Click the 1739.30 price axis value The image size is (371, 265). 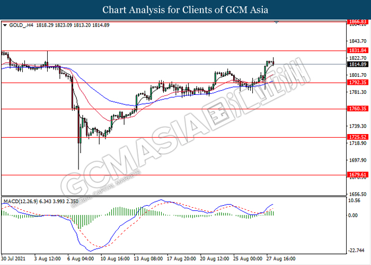(358, 126)
